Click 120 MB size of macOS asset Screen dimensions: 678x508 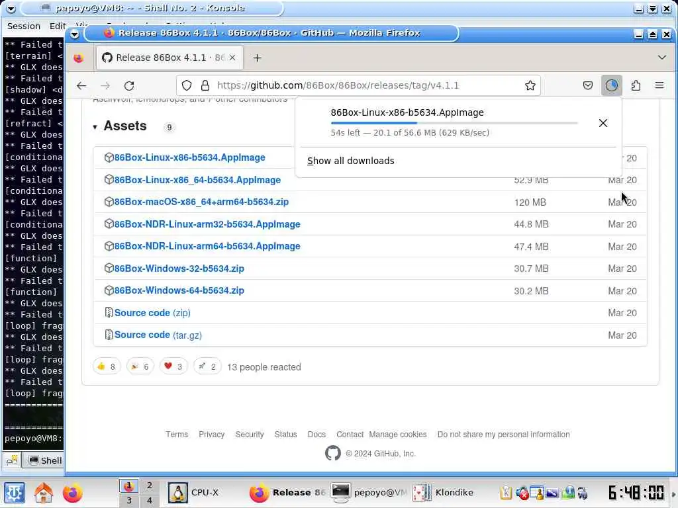tap(530, 202)
